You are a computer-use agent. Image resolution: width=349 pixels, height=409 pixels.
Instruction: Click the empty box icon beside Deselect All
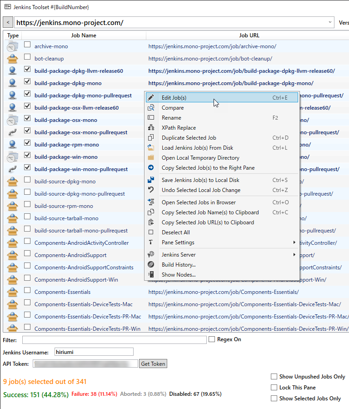point(151,232)
